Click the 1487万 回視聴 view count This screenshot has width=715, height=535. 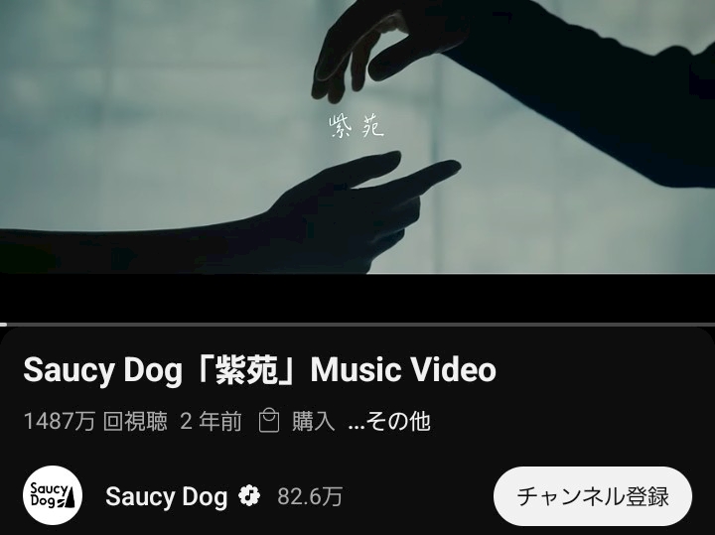coord(95,421)
